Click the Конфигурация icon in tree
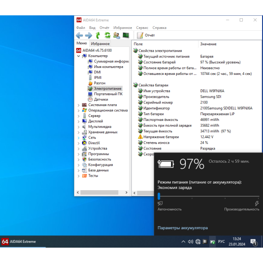Image resolution: width=263 pixels, height=263 pixels. pyautogui.click(x=84, y=165)
